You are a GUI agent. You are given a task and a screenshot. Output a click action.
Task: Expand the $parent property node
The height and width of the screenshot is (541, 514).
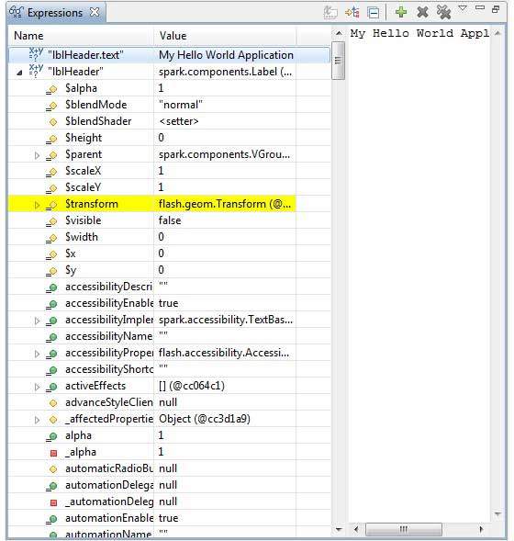tap(37, 155)
